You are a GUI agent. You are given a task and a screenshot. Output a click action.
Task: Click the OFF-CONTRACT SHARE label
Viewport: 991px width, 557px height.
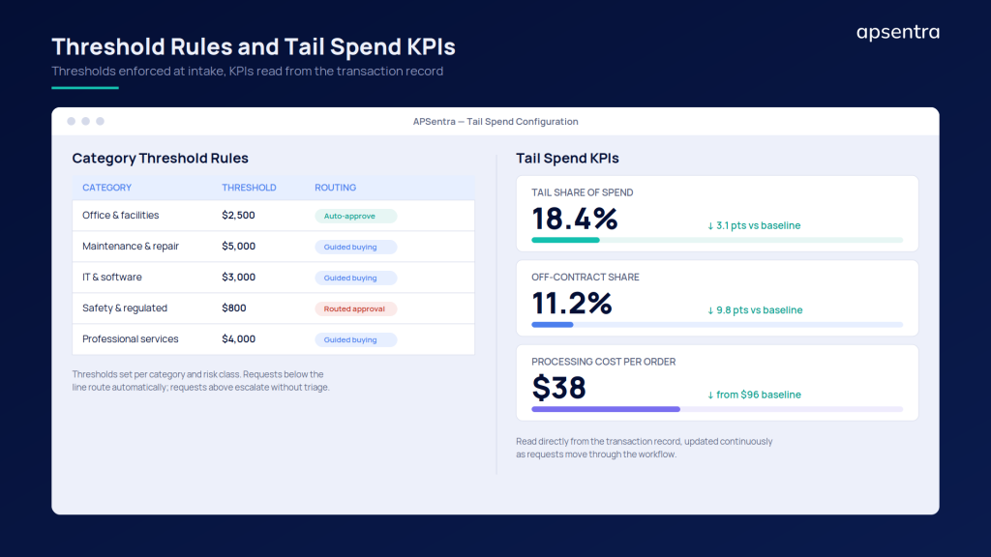[x=586, y=278]
